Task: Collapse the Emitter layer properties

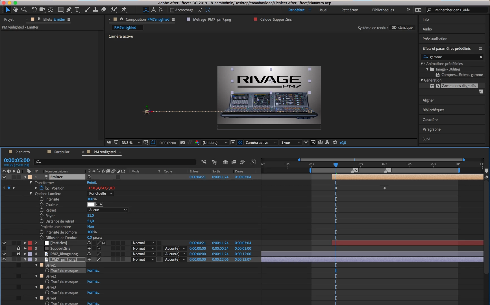Action: pos(25,177)
